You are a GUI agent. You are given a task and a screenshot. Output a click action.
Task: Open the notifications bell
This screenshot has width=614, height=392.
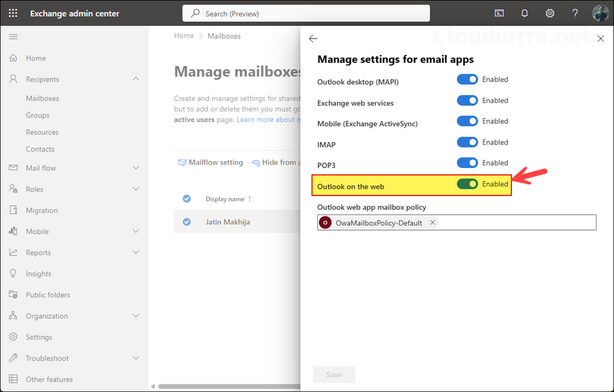tap(524, 13)
